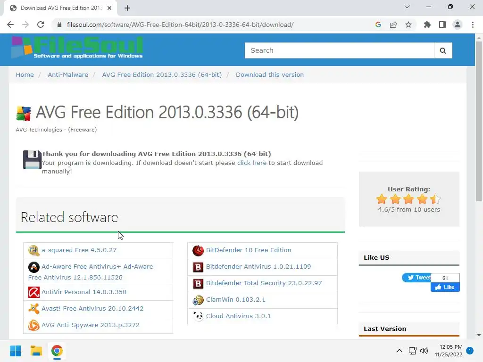The image size is (483, 362).
Task: Click the Bitdefender Total Security B icon
Action: [x=198, y=283]
